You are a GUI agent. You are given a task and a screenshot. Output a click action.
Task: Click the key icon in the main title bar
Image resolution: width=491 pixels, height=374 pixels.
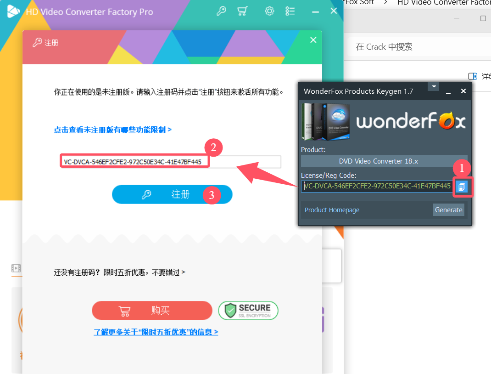222,11
